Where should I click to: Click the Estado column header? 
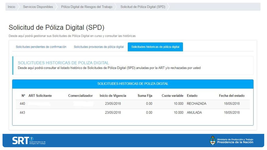[x=192, y=96]
